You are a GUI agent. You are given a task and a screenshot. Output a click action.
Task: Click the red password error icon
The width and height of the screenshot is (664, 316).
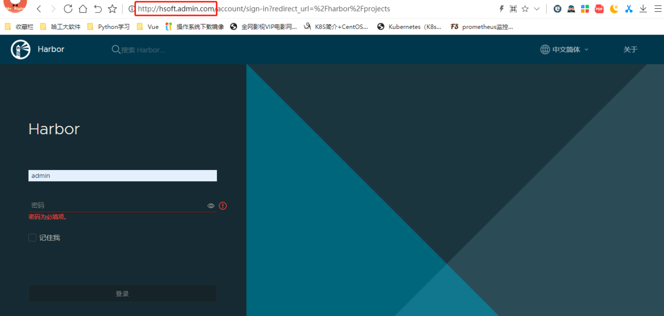(223, 206)
